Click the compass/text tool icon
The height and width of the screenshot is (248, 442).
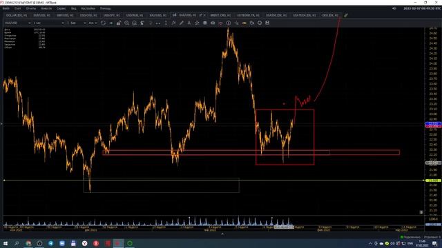[x=189, y=23]
